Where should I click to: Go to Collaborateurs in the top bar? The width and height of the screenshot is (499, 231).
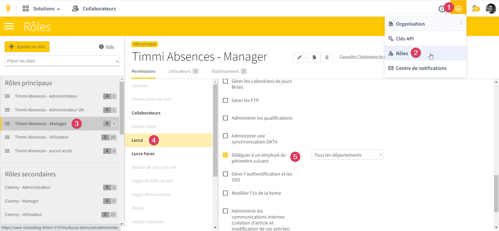coord(99,9)
